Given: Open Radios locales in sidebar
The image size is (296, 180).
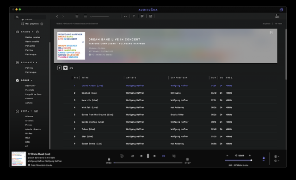Looking at the screenshot, I should (x=33, y=37).
